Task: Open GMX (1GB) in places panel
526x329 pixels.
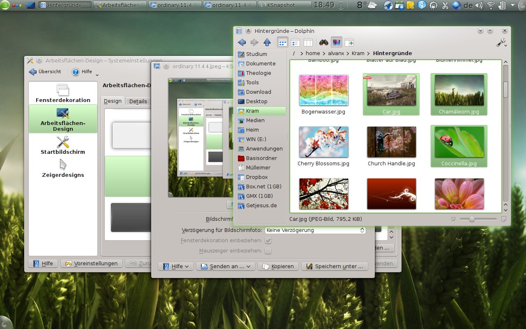Action: [x=261, y=196]
